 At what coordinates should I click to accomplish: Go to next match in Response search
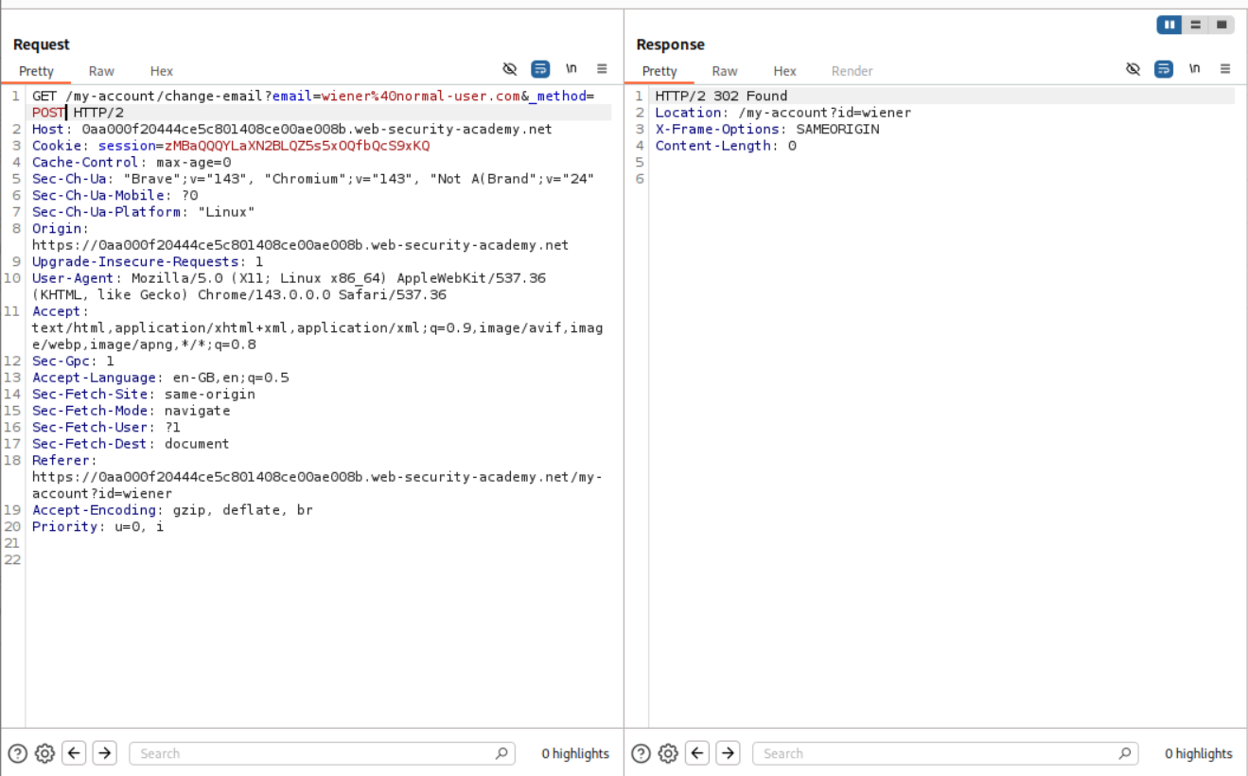[728, 753]
